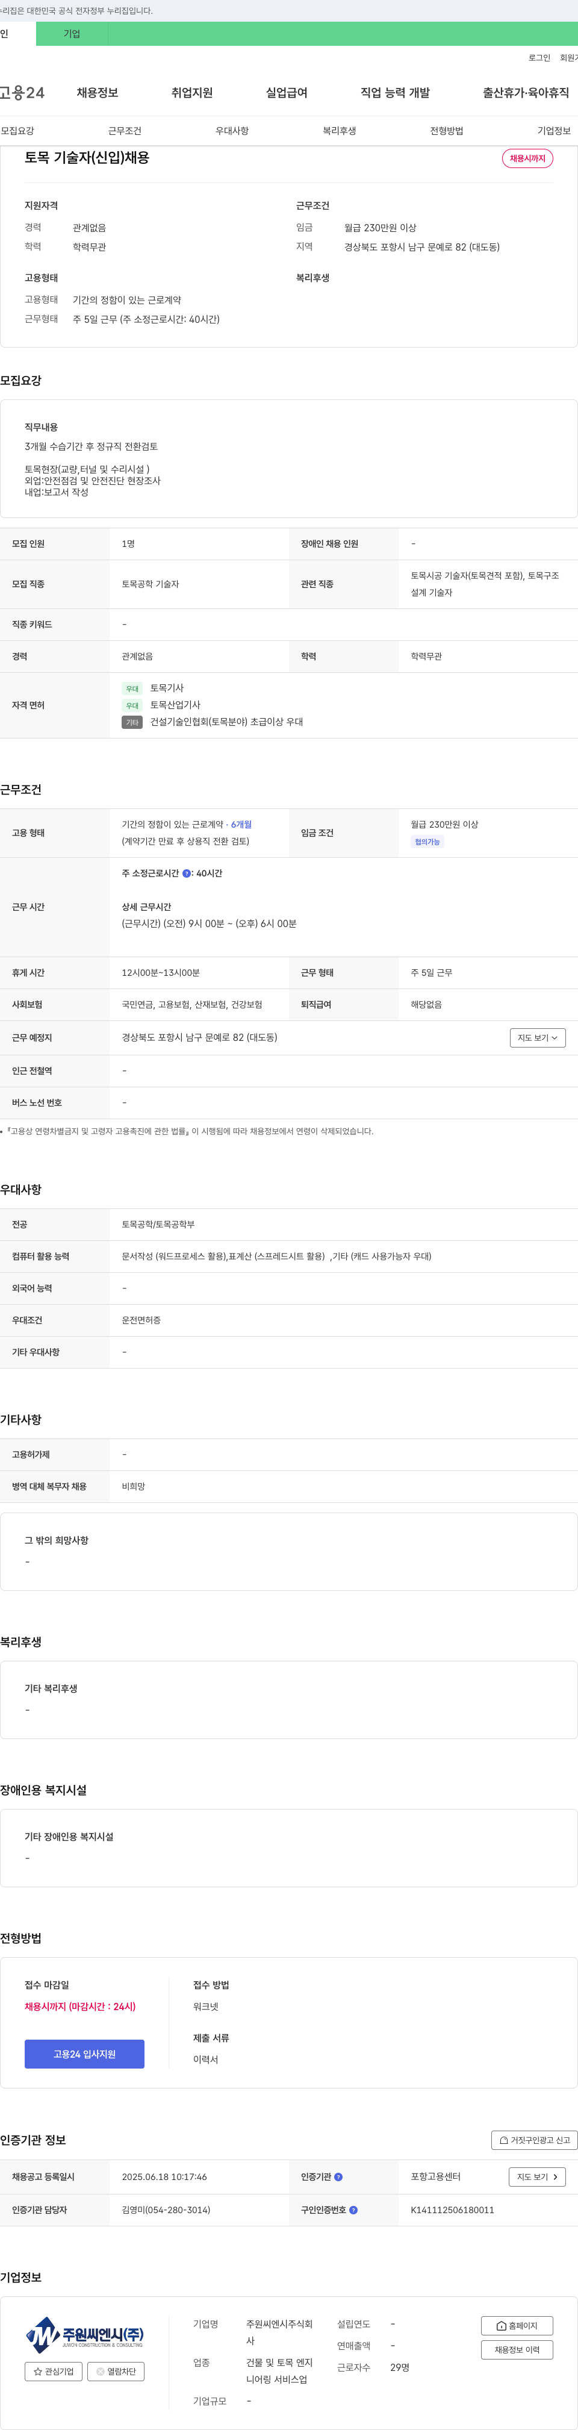Screen dimensions: 578x2430
Task: Jump to 기업정보 section tab
Action: (x=555, y=131)
